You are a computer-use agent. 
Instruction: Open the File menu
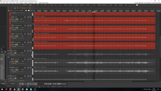[1, 3]
